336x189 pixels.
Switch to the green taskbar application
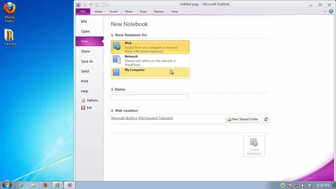pyautogui.click(x=57, y=185)
